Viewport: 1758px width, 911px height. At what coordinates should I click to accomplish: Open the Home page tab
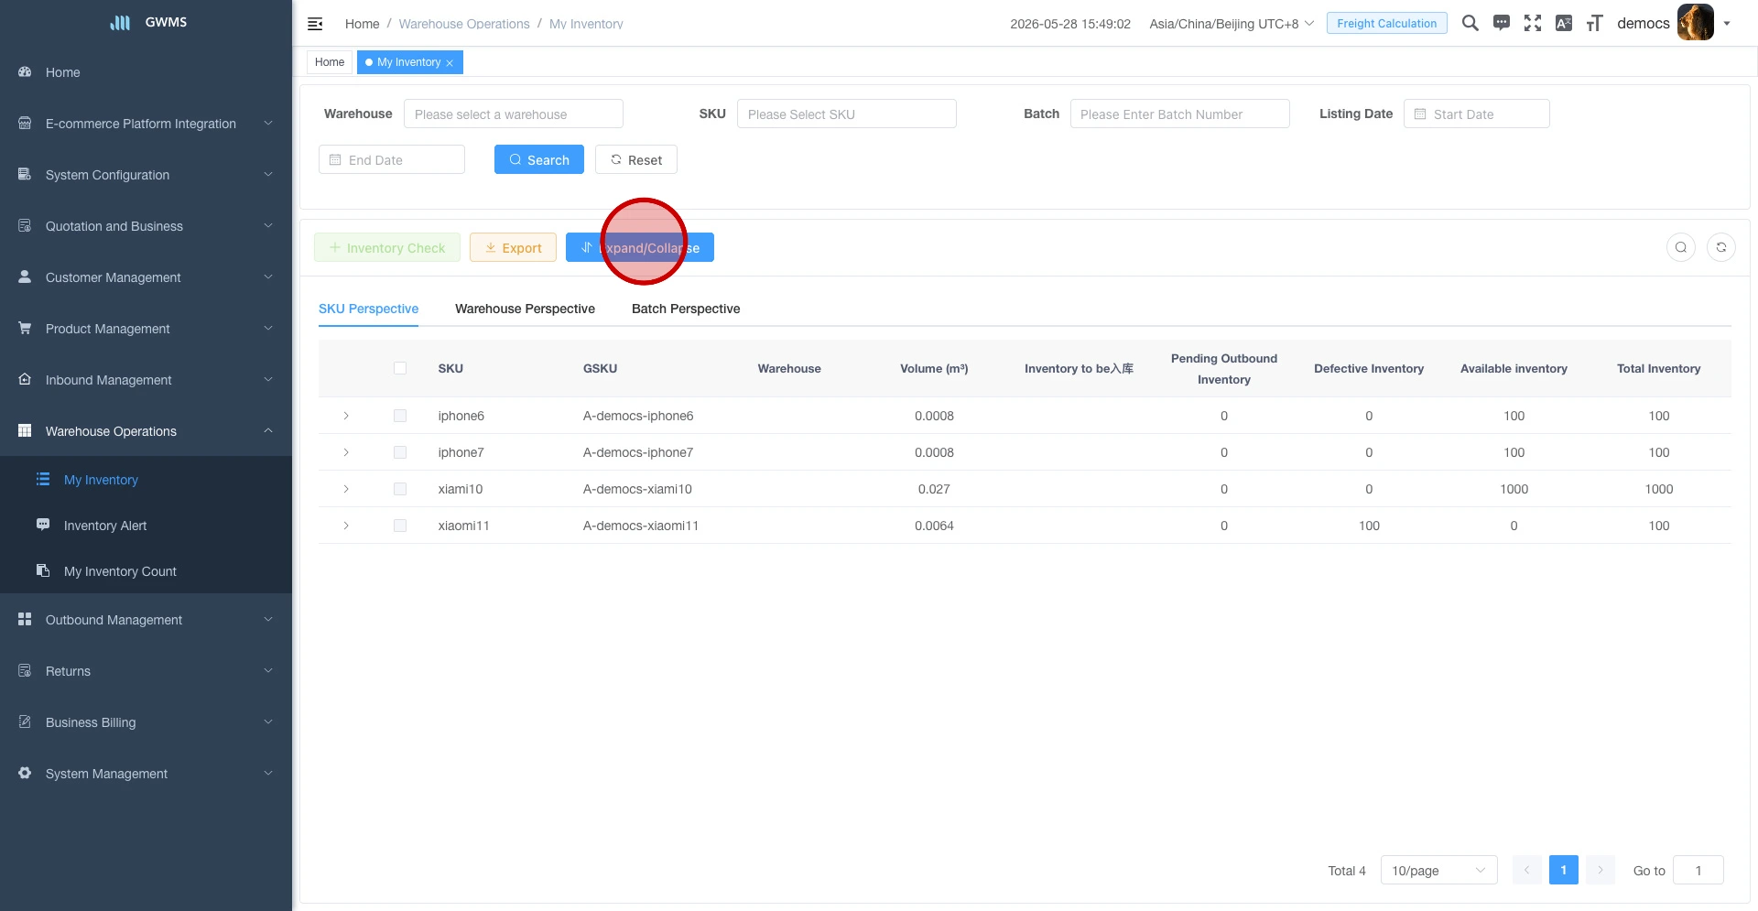coord(330,62)
